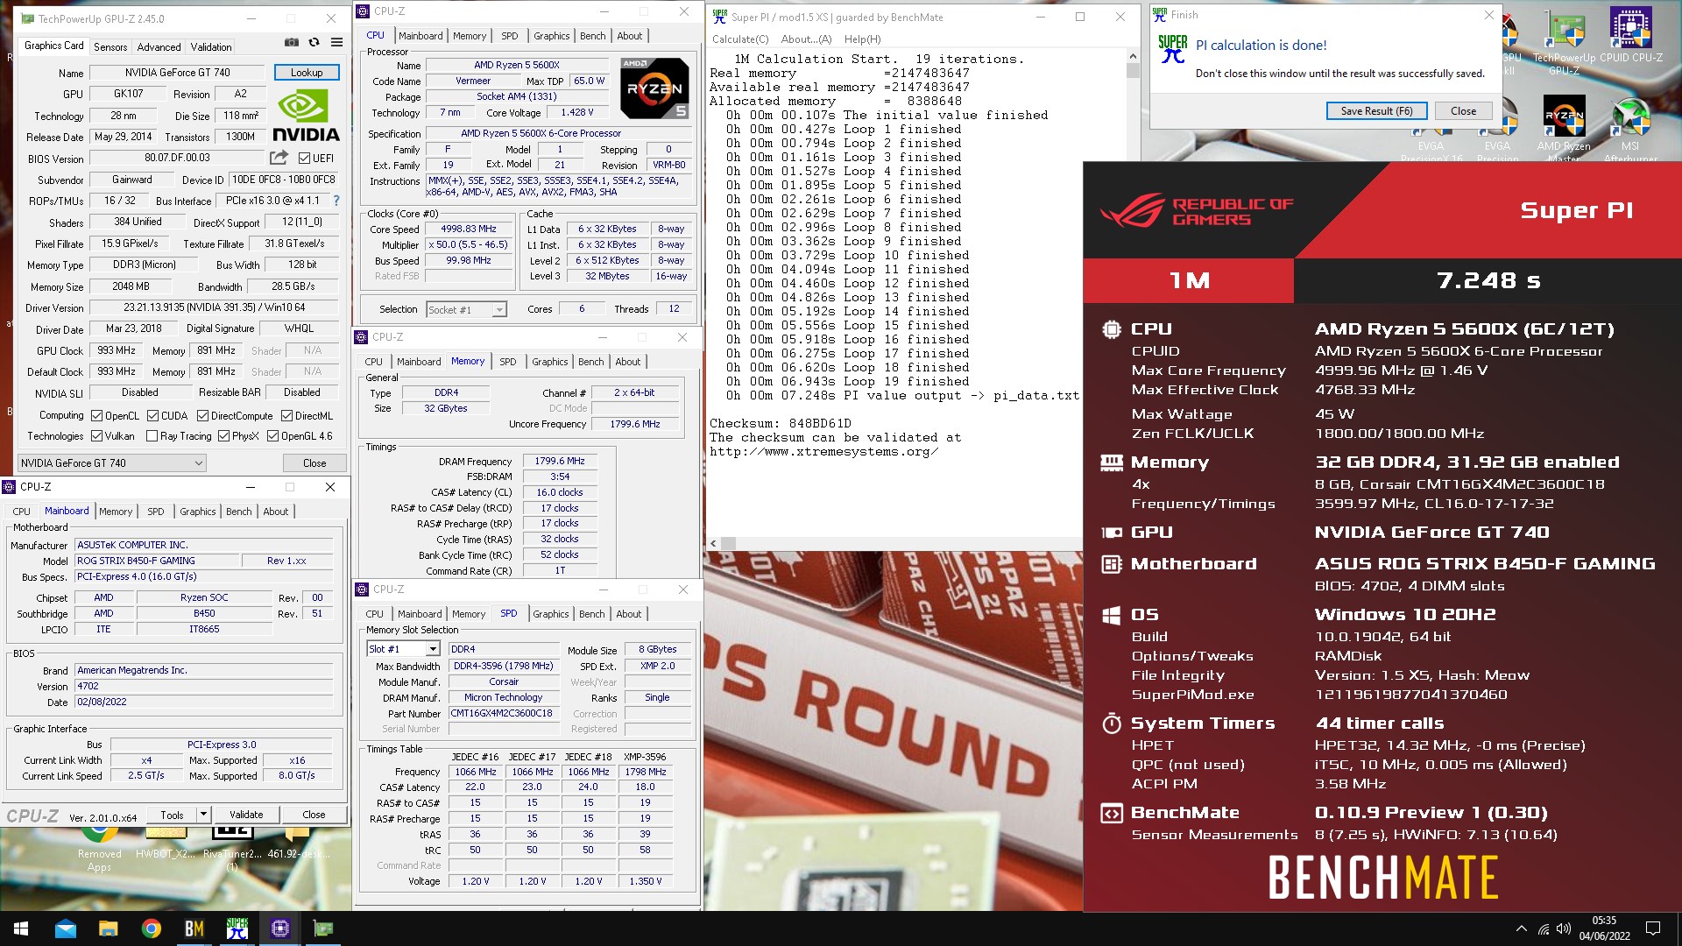The image size is (1682, 946).
Task: Click the Super PI vertical scrollbar thumb
Action: coord(1133,70)
